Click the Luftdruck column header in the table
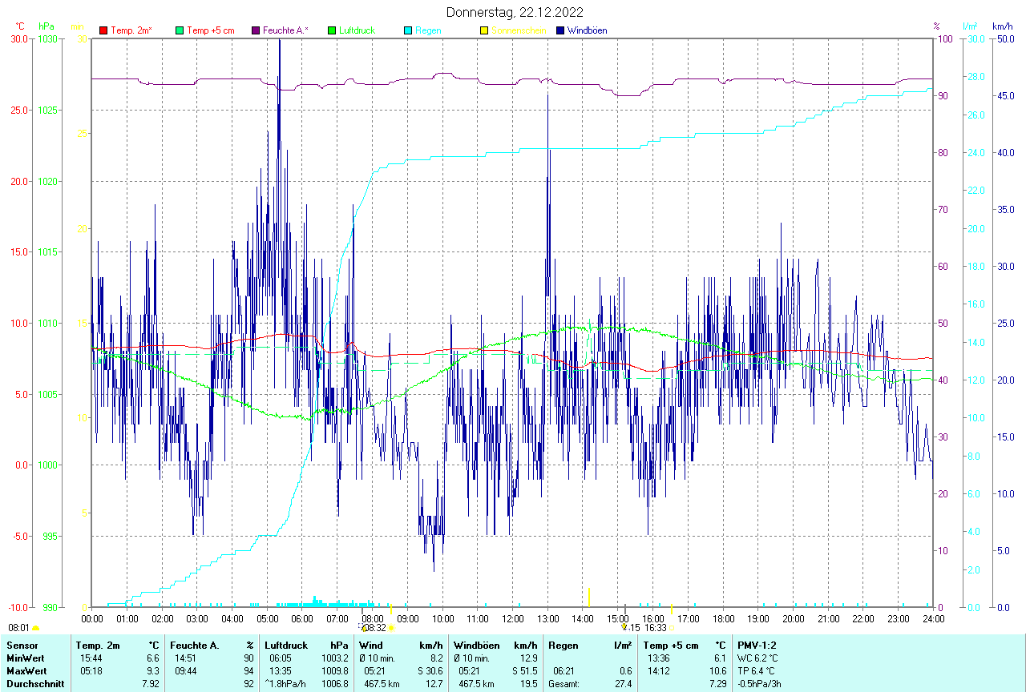This screenshot has width=1026, height=692. [286, 645]
